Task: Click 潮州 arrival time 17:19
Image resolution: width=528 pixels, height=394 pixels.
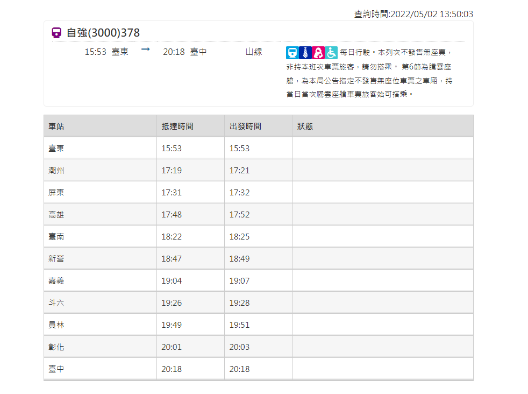Action: click(x=172, y=171)
